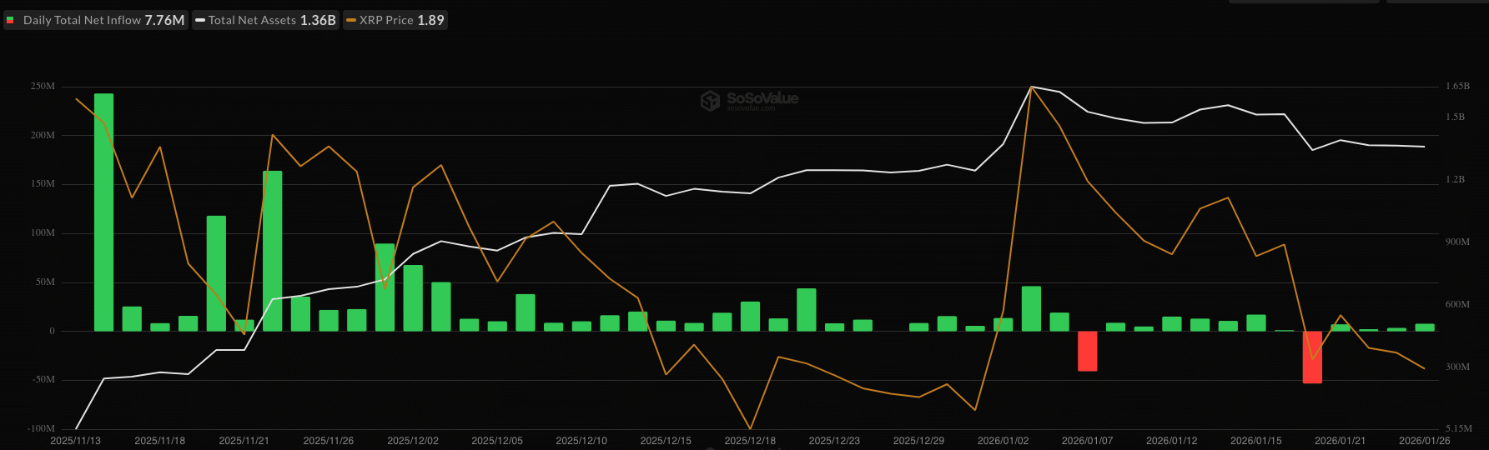Image resolution: width=1489 pixels, height=450 pixels.
Task: Click the 150M left axis label
Action: (43, 184)
